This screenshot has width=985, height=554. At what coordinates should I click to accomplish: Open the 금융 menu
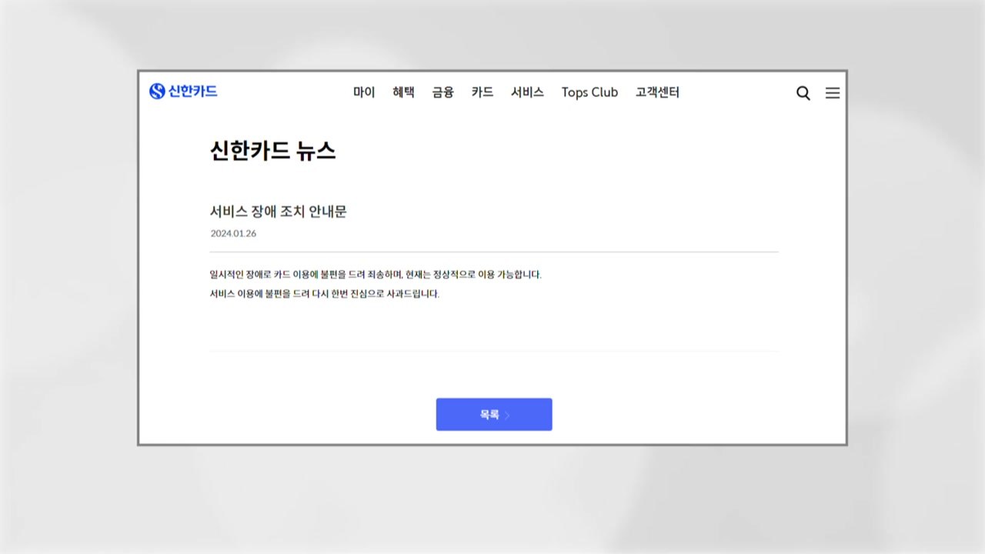pyautogui.click(x=443, y=92)
